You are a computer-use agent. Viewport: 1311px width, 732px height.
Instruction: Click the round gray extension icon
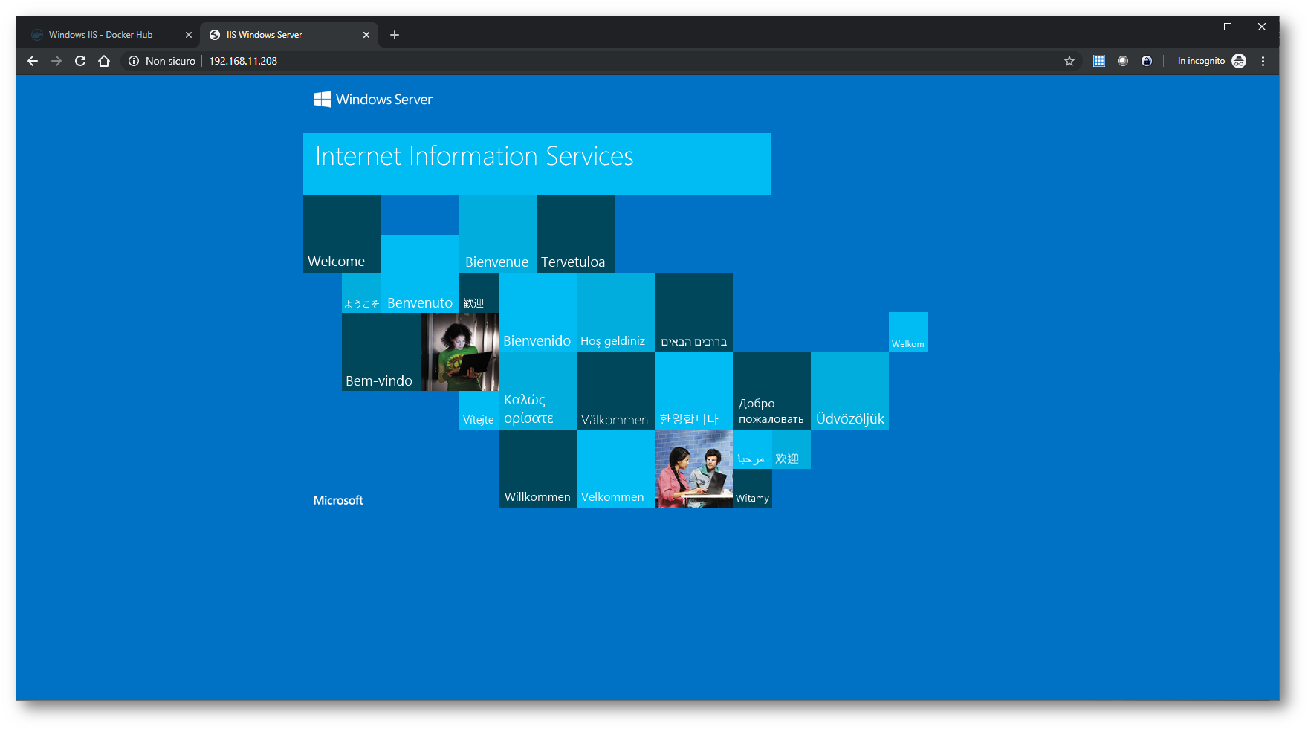coord(1123,61)
